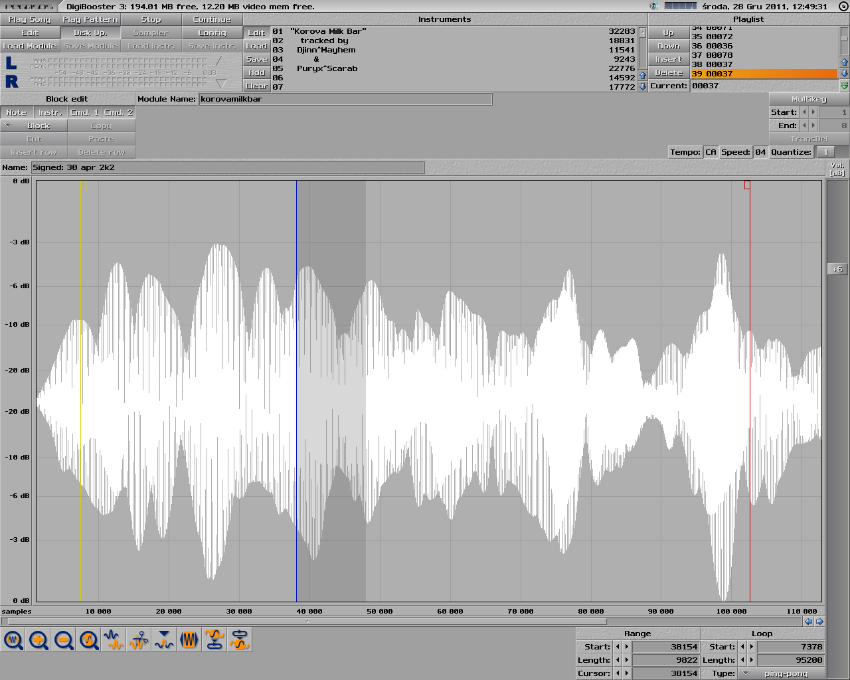
Task: Increase Multikey Start with right arrow
Action: point(813,112)
